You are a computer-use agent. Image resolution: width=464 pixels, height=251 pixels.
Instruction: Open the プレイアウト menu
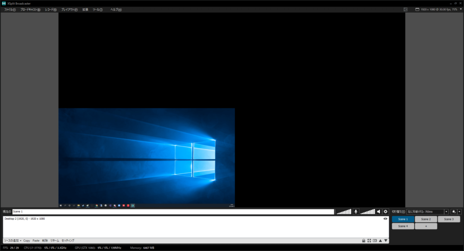coord(69,9)
